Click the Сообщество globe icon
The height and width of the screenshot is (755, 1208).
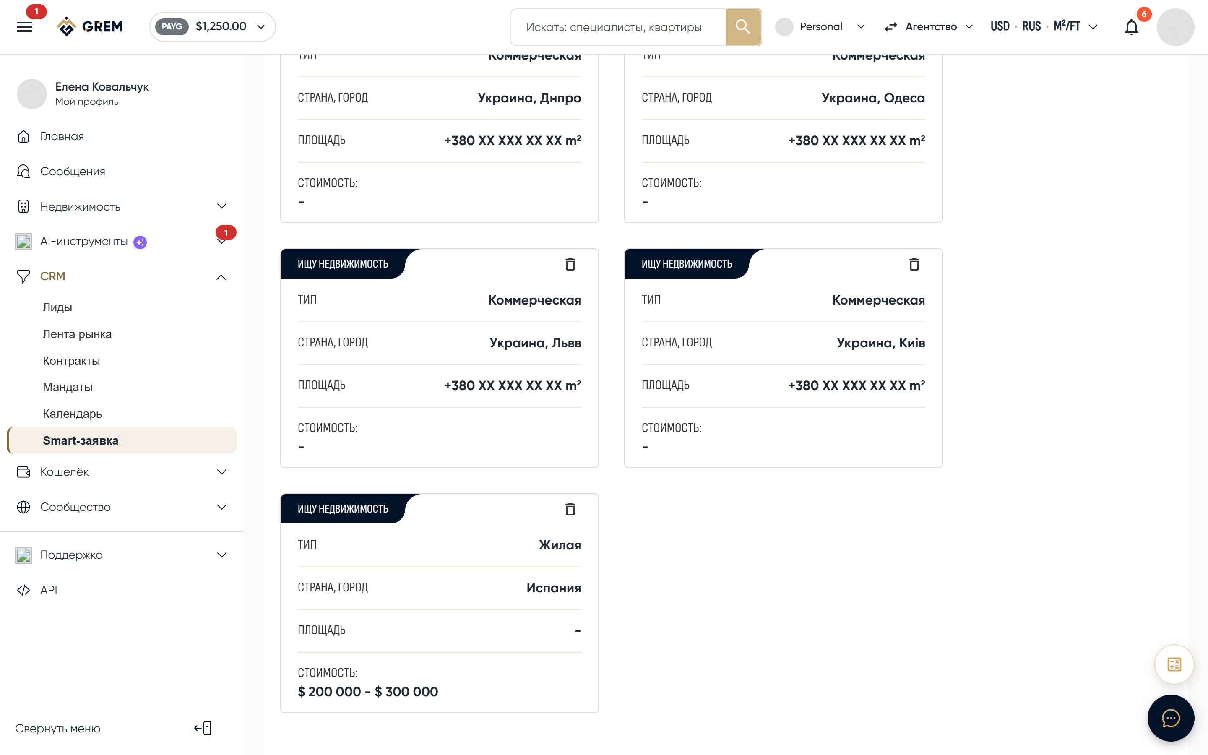23,507
